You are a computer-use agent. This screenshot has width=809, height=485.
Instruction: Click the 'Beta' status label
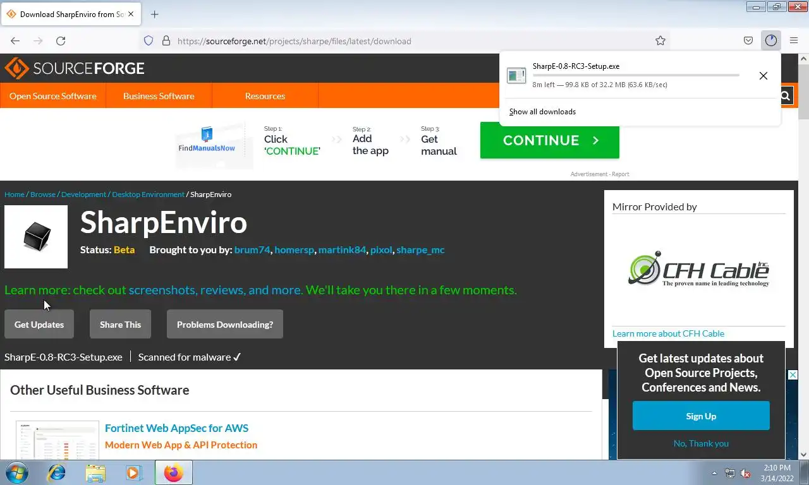click(124, 250)
